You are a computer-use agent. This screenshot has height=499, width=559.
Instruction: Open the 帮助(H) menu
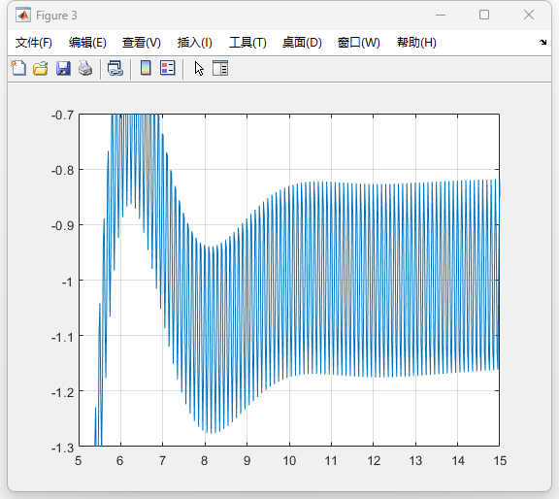pos(416,43)
